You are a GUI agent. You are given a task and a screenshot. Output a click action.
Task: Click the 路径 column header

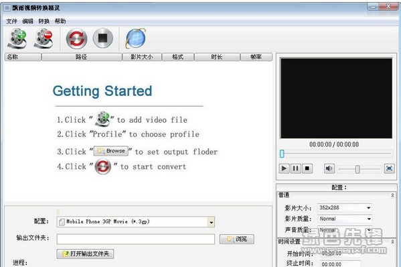[x=82, y=57]
